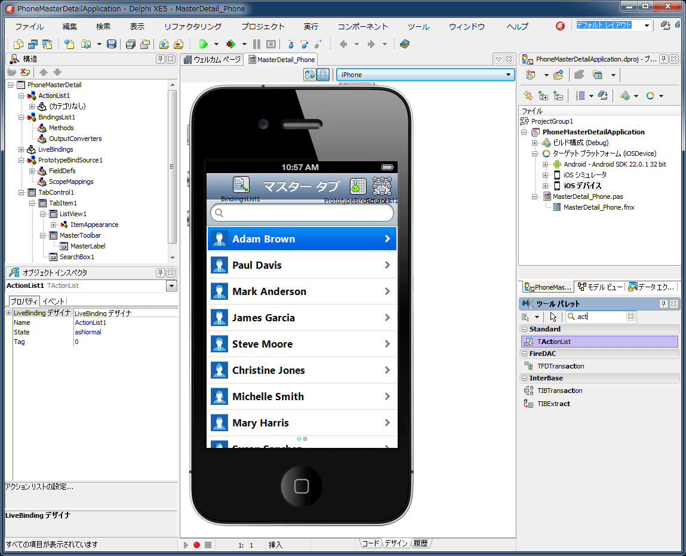Screen dimensions: 686x556
Task: Switch to the モデル ビュー tab
Action: click(x=600, y=287)
